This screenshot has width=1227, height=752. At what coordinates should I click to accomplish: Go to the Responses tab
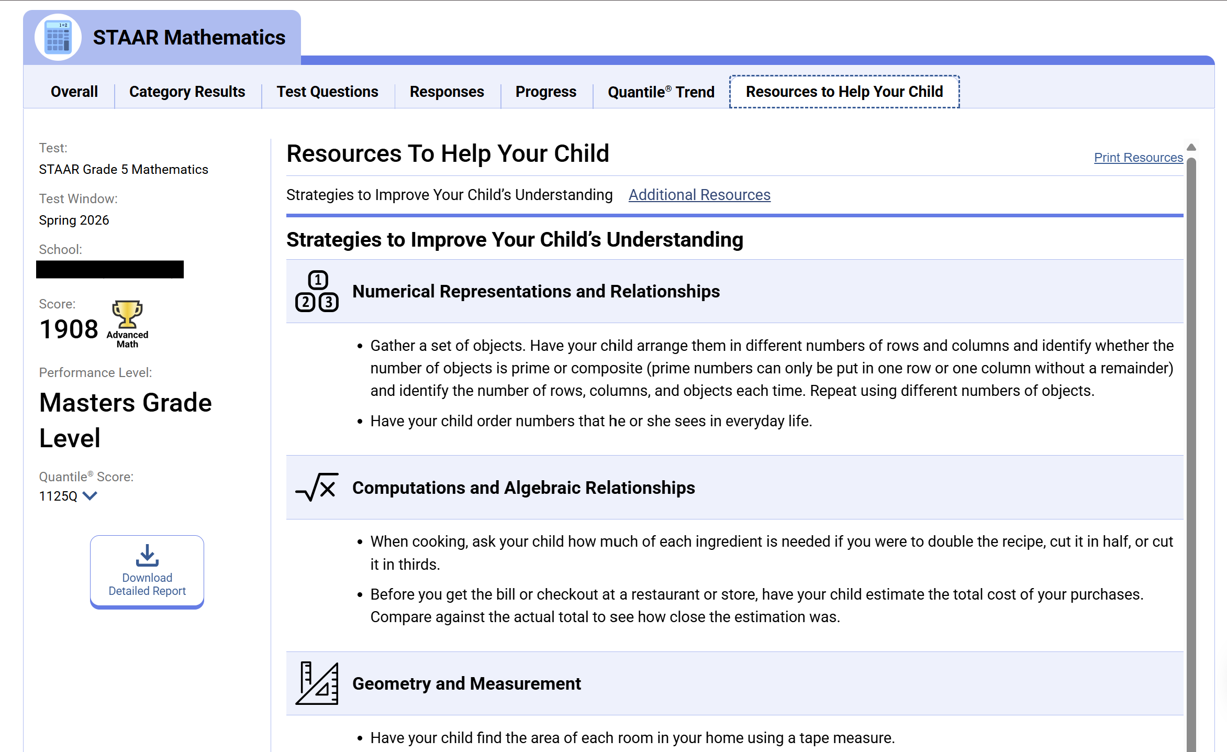click(x=447, y=92)
